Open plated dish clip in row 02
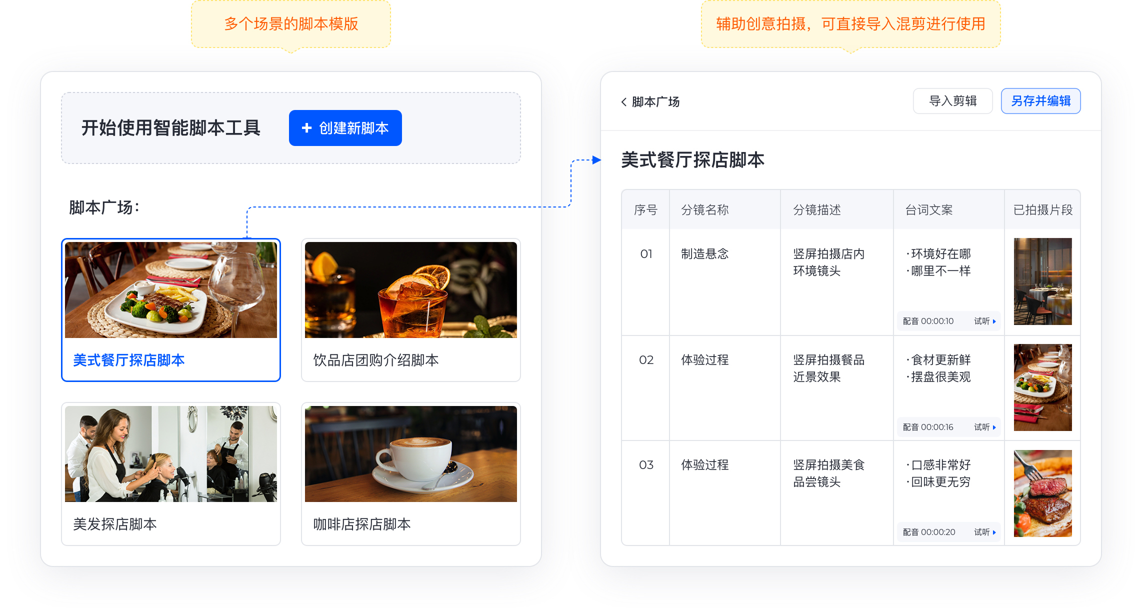 (1042, 387)
